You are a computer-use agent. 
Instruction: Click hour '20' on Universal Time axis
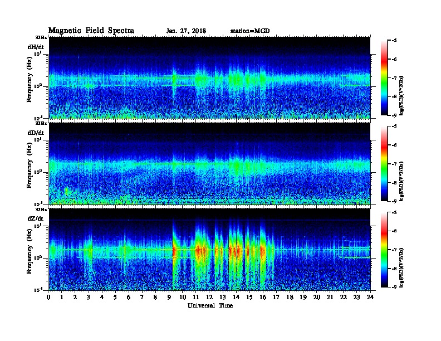[317, 298]
